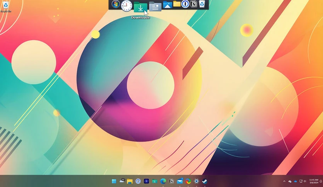This screenshot has width=323, height=187.
Task: Select the Recycle Bin desktop shortcut
Action: coord(6,7)
